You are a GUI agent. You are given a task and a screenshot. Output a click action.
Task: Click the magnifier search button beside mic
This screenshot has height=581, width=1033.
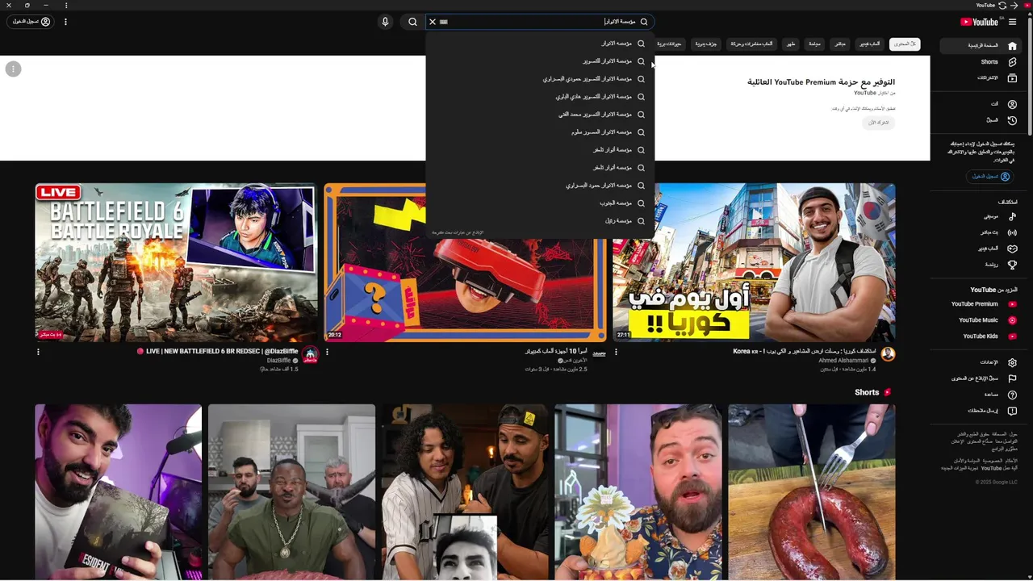coord(412,22)
